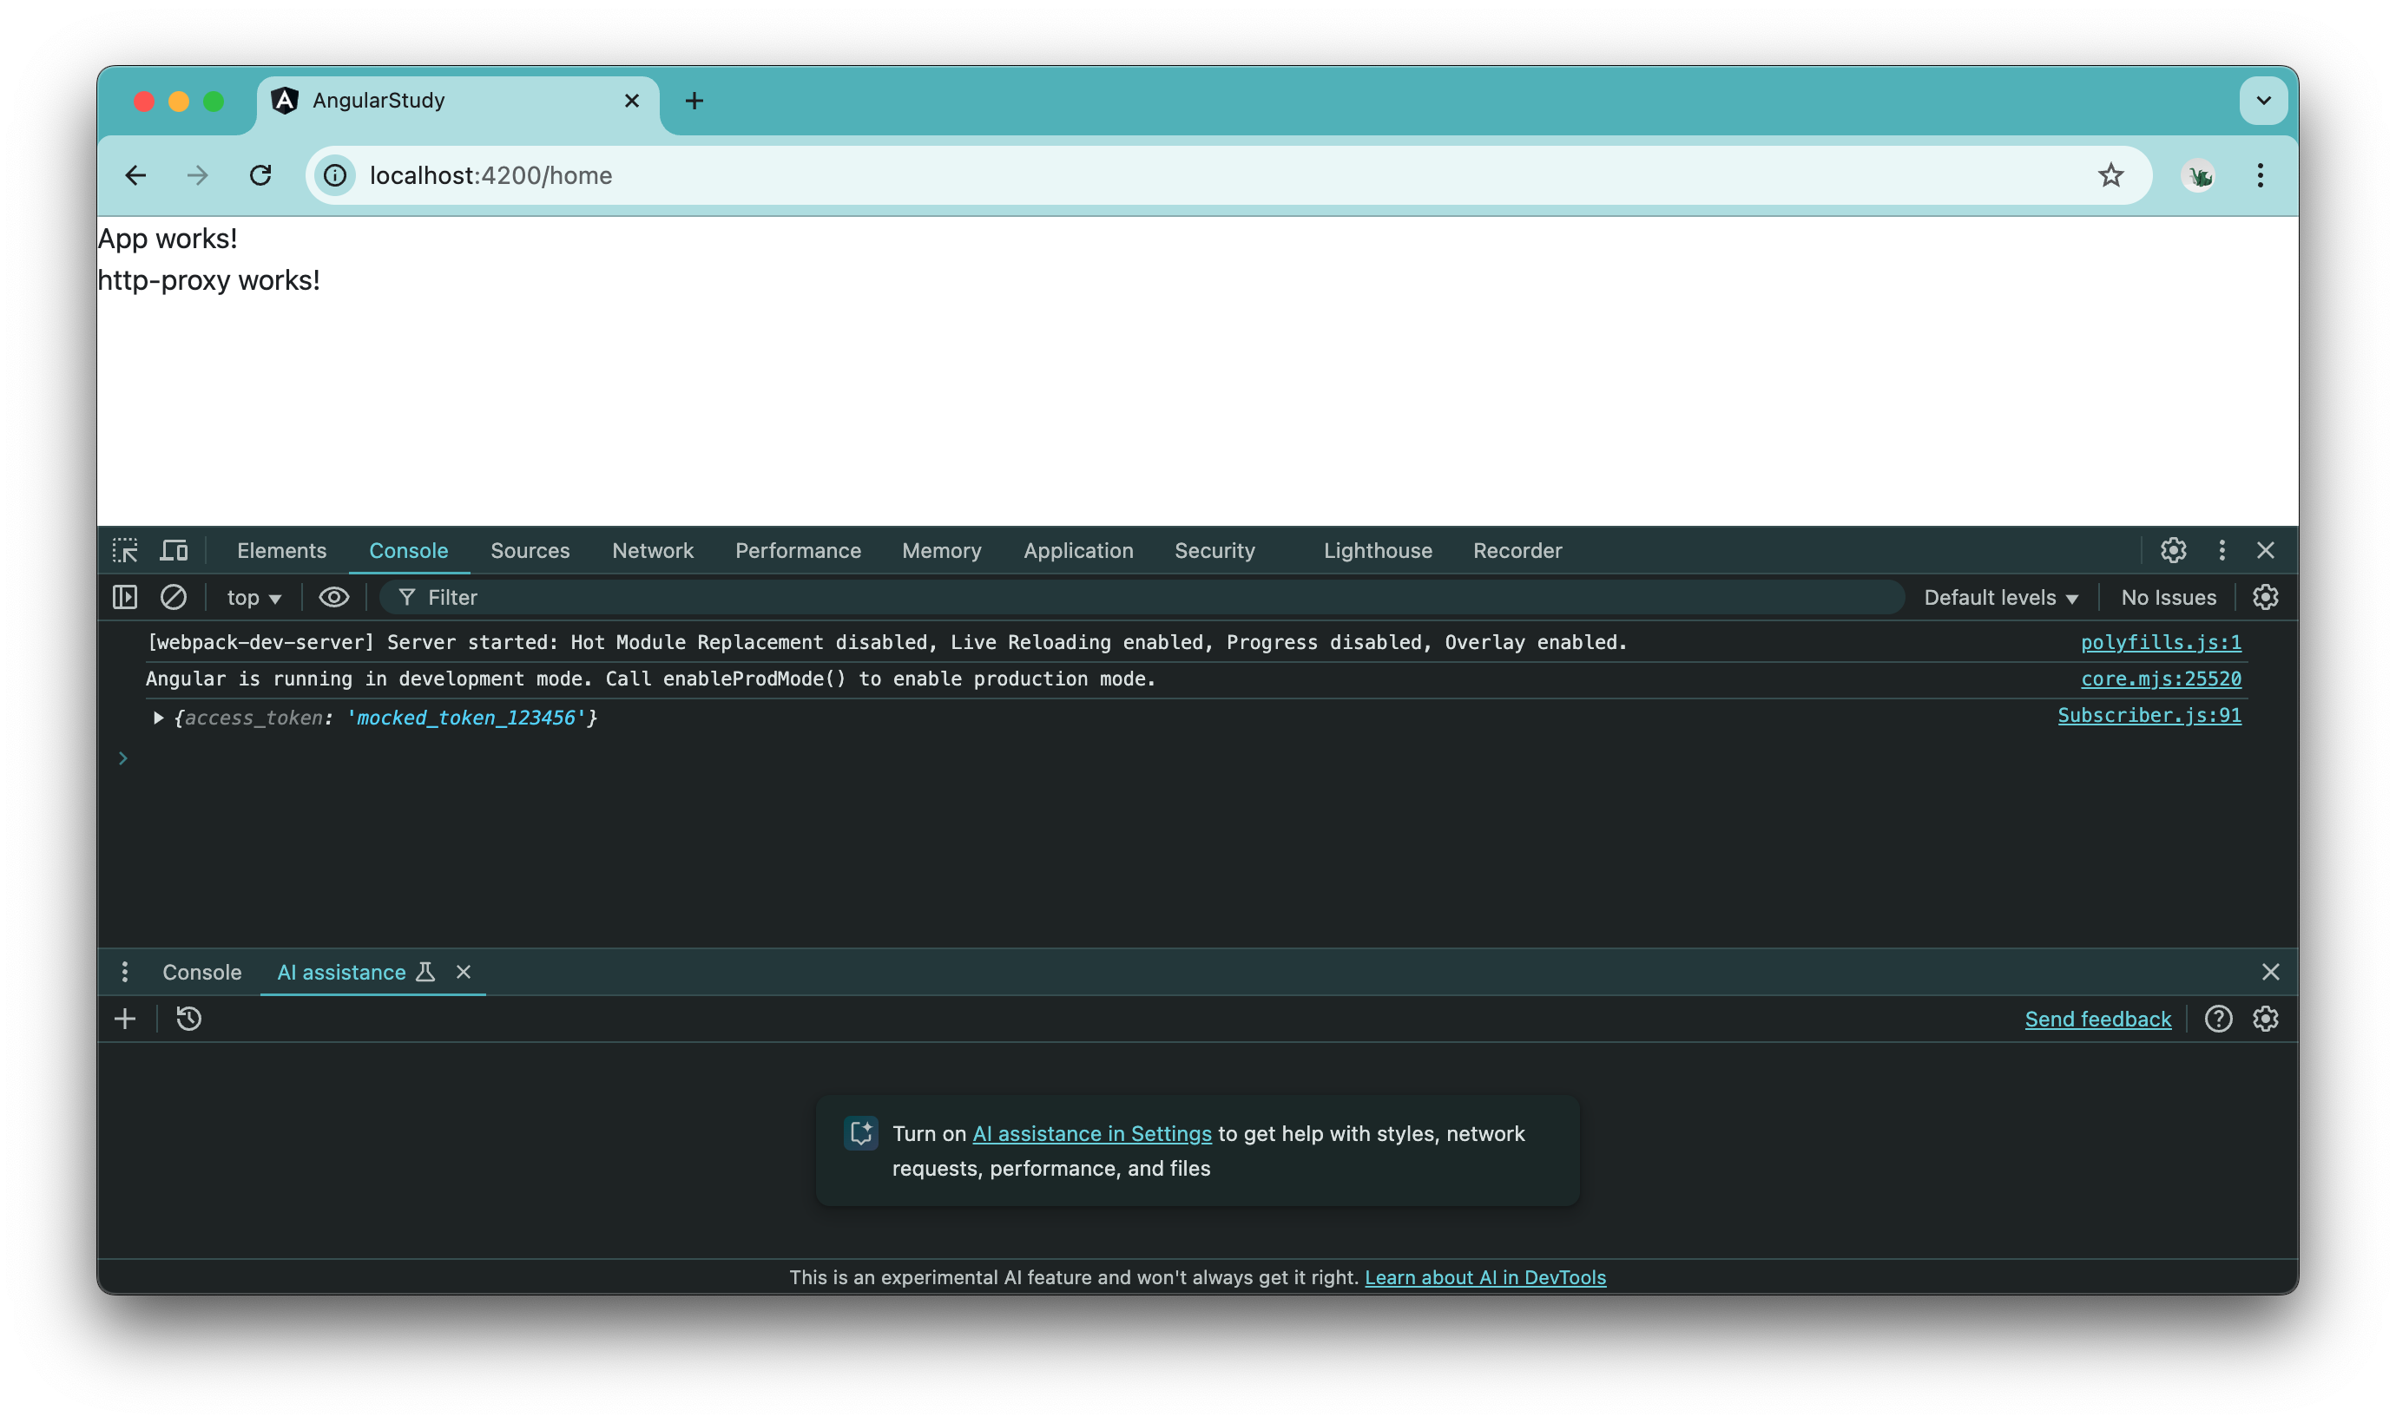The height and width of the screenshot is (1423, 2396).
Task: Click the Sources panel icon
Action: [x=530, y=551]
